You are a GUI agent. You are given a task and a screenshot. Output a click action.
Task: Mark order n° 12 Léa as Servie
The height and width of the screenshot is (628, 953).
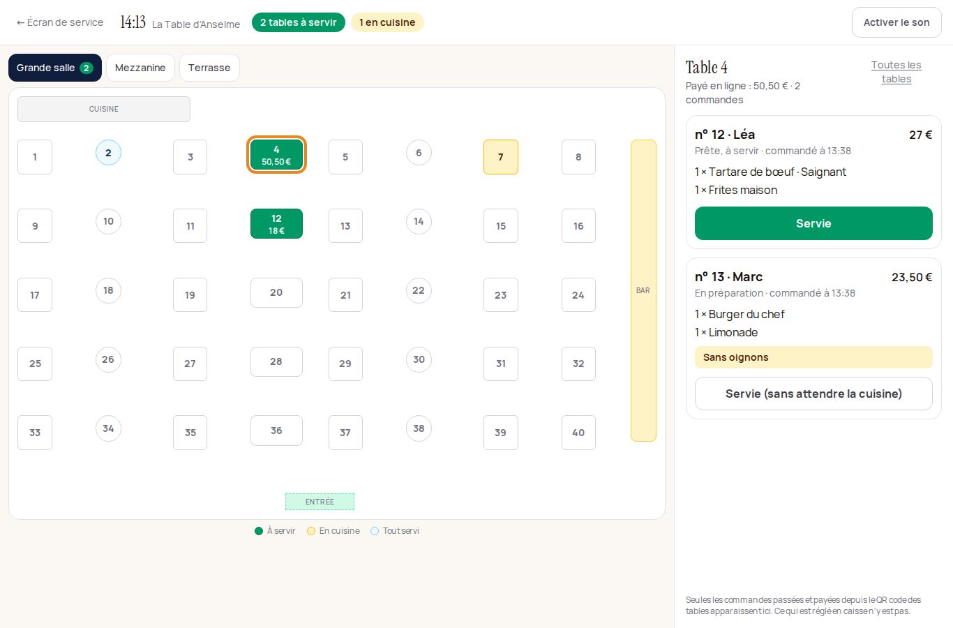pyautogui.click(x=813, y=223)
